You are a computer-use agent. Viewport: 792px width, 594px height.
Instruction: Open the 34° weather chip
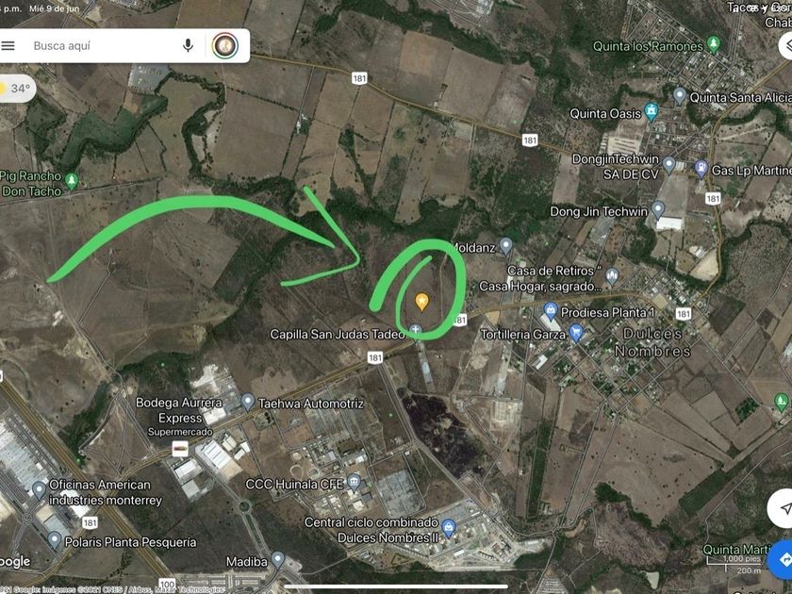tap(17, 89)
